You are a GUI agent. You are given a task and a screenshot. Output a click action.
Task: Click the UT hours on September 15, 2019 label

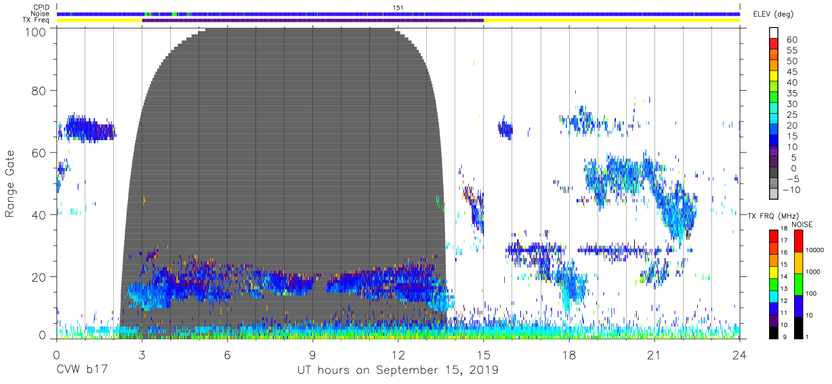click(x=398, y=370)
